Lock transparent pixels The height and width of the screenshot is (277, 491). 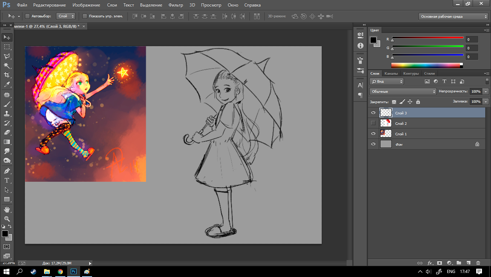(394, 102)
